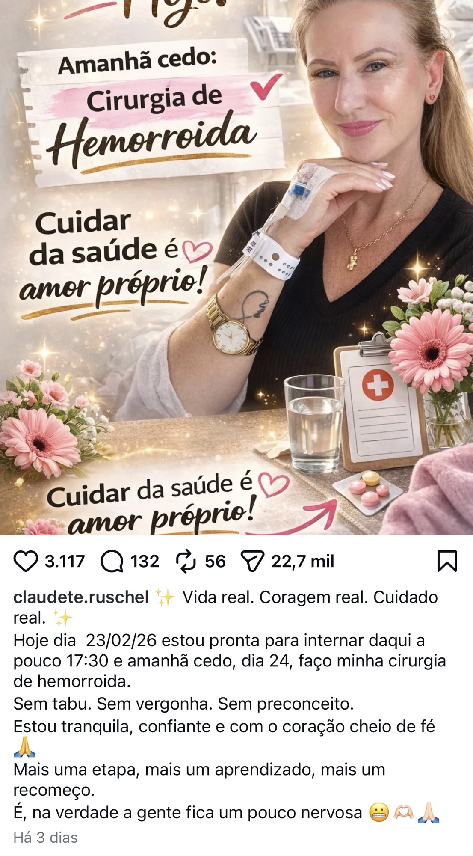
Task: Tap the 56 reposts number
Action: pyautogui.click(x=215, y=562)
